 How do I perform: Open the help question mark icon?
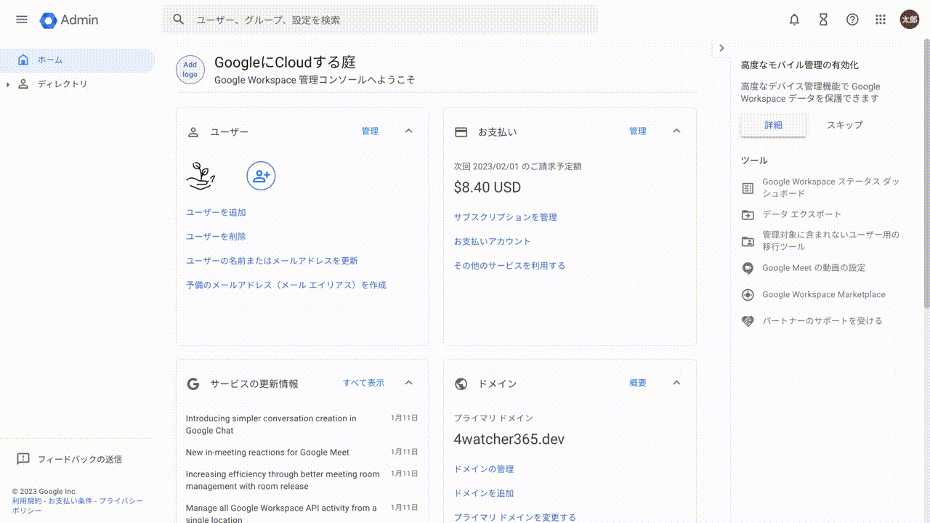(x=852, y=20)
